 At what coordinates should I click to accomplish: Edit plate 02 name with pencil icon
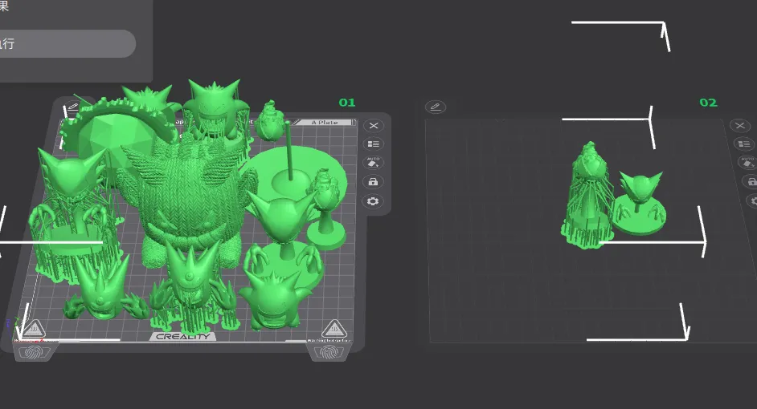pos(436,107)
